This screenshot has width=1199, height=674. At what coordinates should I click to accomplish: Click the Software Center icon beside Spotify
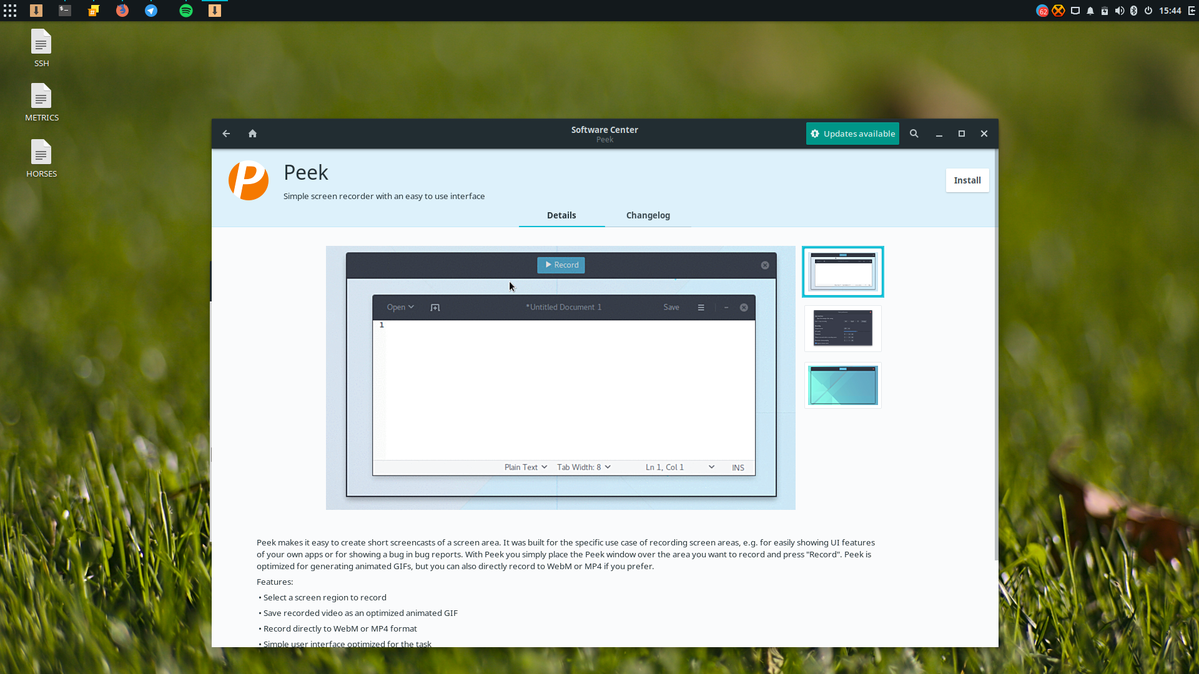click(215, 11)
